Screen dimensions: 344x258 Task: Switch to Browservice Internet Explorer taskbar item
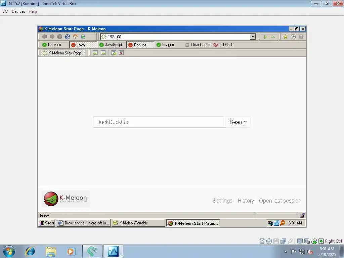click(x=84, y=223)
